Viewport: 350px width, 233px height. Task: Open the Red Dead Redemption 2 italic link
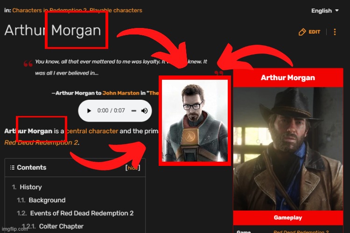41,142
